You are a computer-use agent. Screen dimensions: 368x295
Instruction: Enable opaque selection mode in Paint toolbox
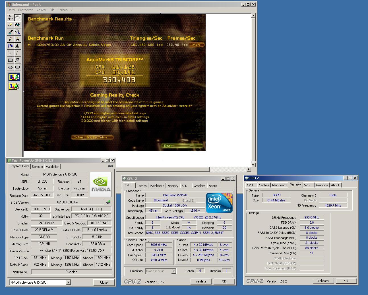[x=14, y=77]
